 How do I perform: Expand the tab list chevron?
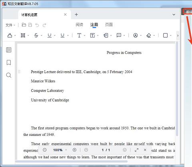pyautogui.click(x=174, y=14)
